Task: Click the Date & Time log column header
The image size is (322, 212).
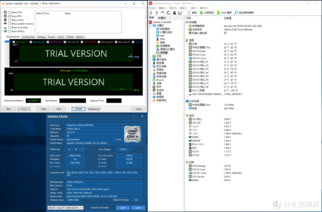Action: coord(43,13)
